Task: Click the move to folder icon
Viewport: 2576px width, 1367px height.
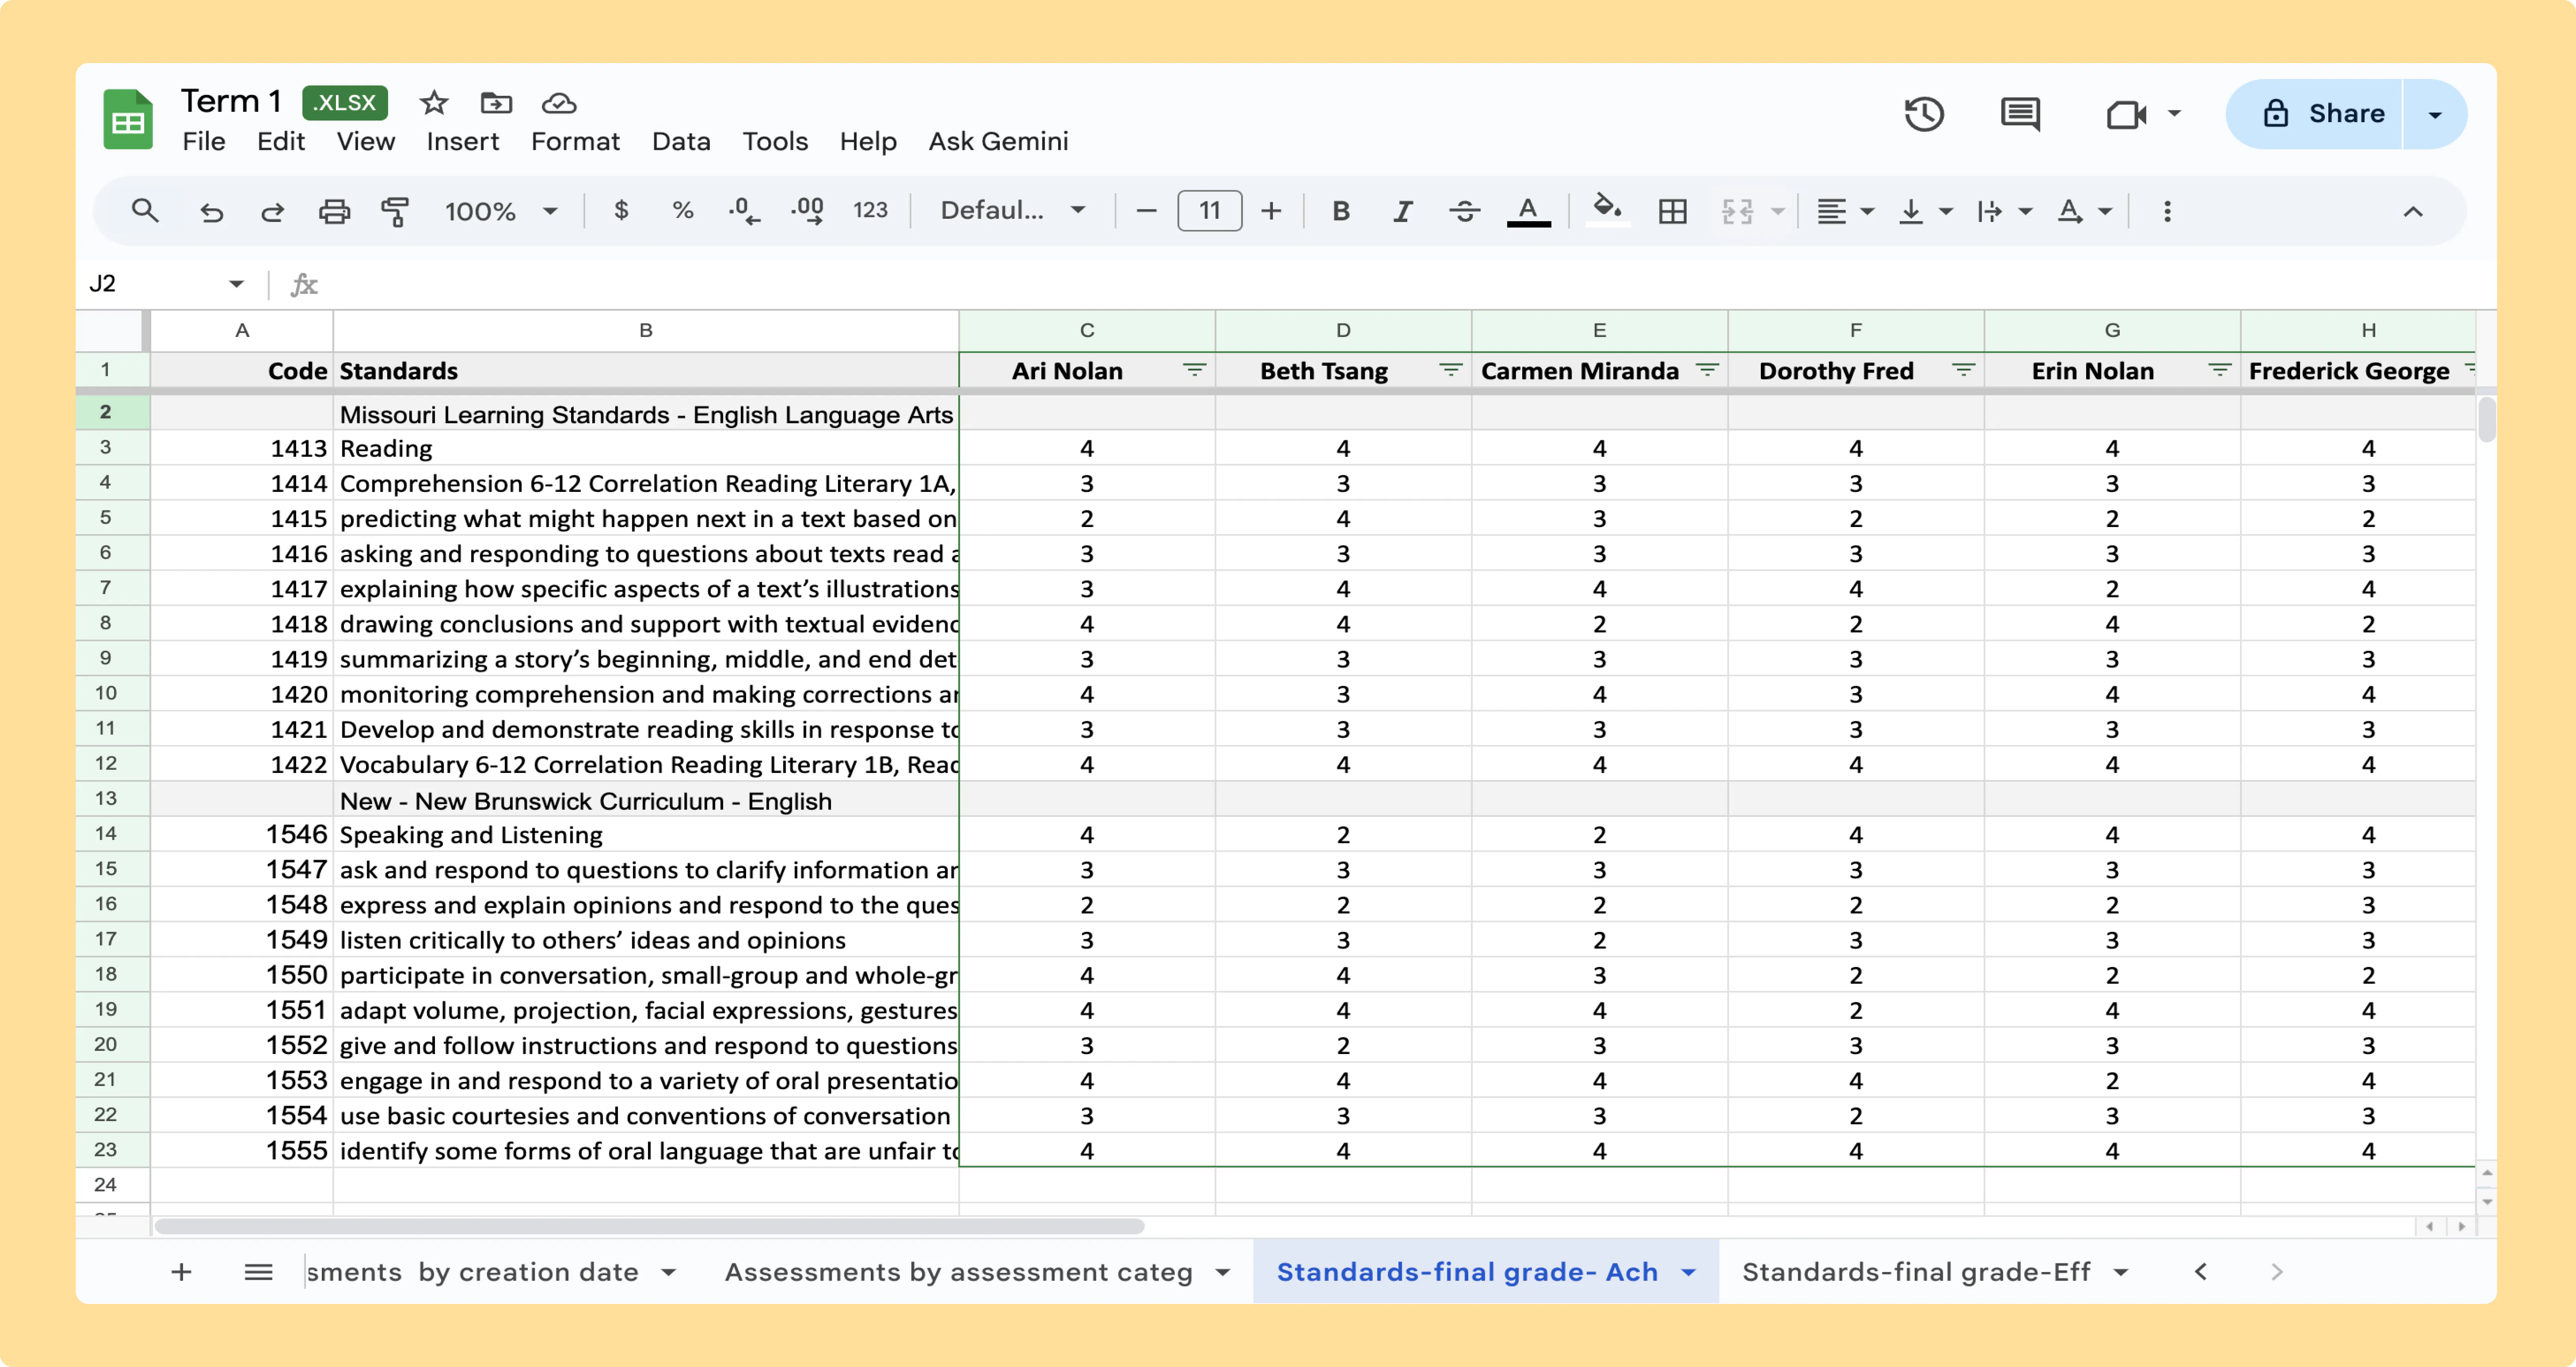Action: click(496, 103)
